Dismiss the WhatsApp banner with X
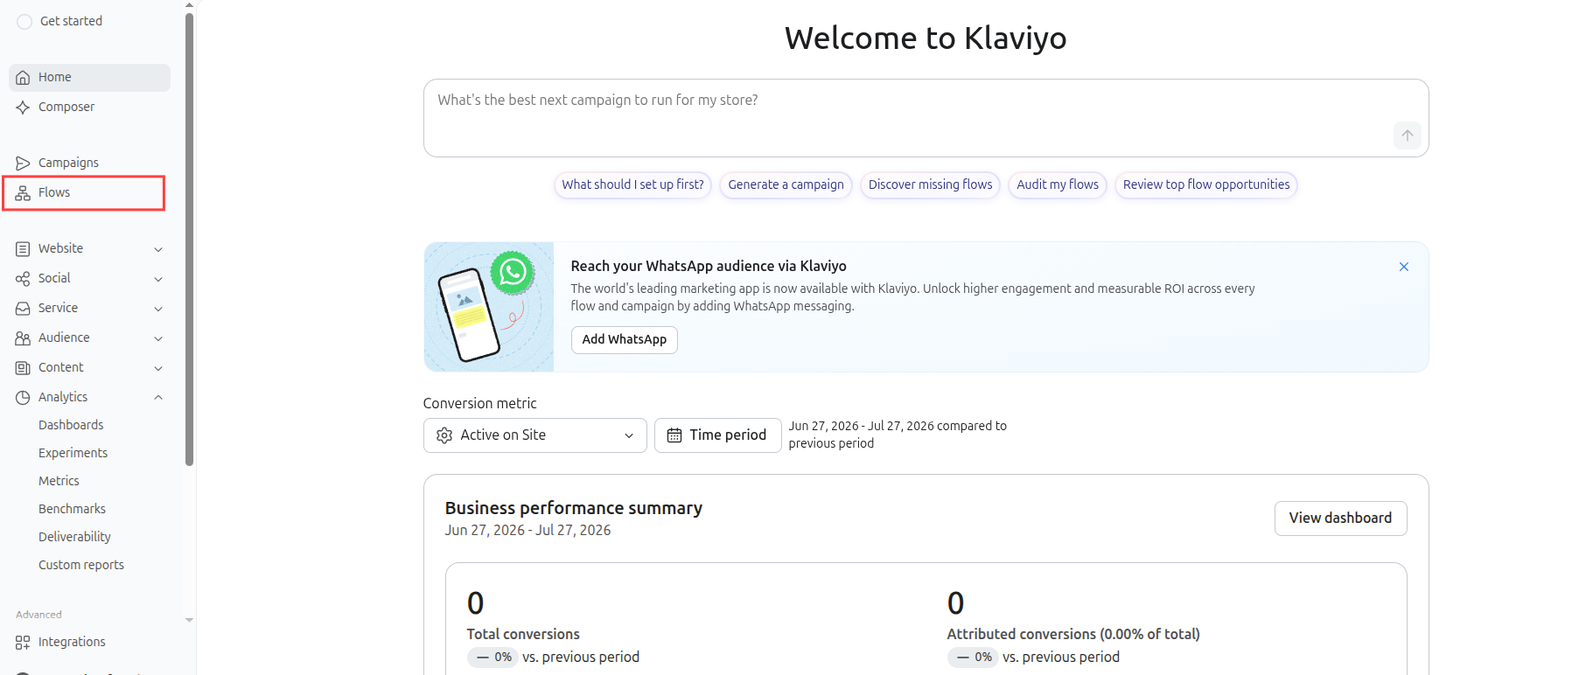The image size is (1579, 675). point(1404,267)
